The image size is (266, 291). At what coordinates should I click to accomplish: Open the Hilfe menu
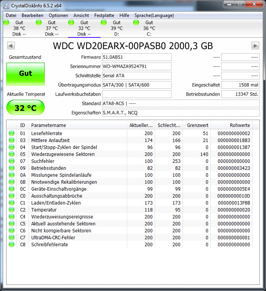tap(124, 15)
